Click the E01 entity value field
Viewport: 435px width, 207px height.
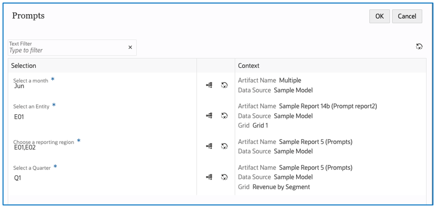(20, 117)
